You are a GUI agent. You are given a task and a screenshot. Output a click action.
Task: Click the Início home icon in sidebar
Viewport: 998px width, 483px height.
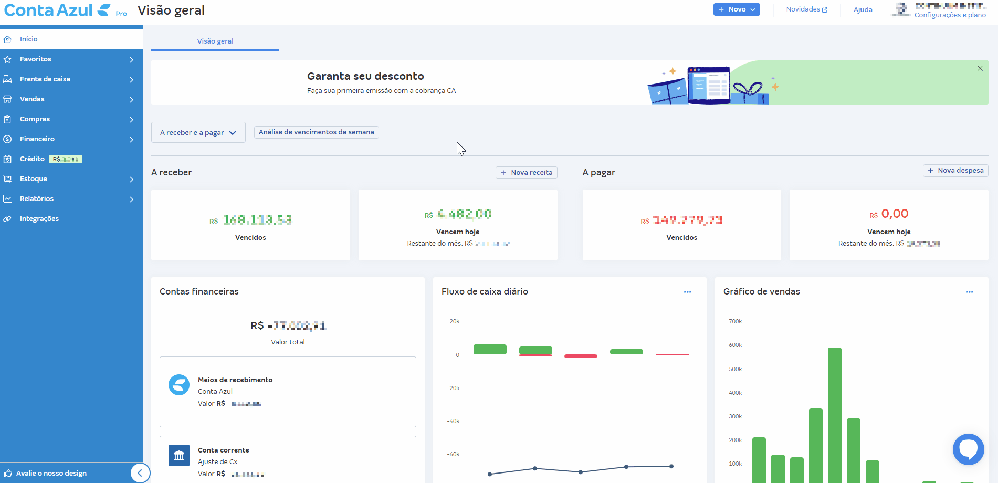[7, 39]
